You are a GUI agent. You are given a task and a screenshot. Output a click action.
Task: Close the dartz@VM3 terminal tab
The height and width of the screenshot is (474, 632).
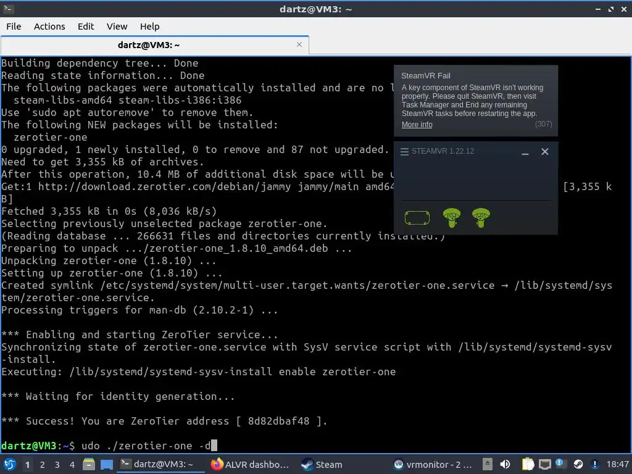pyautogui.click(x=299, y=44)
